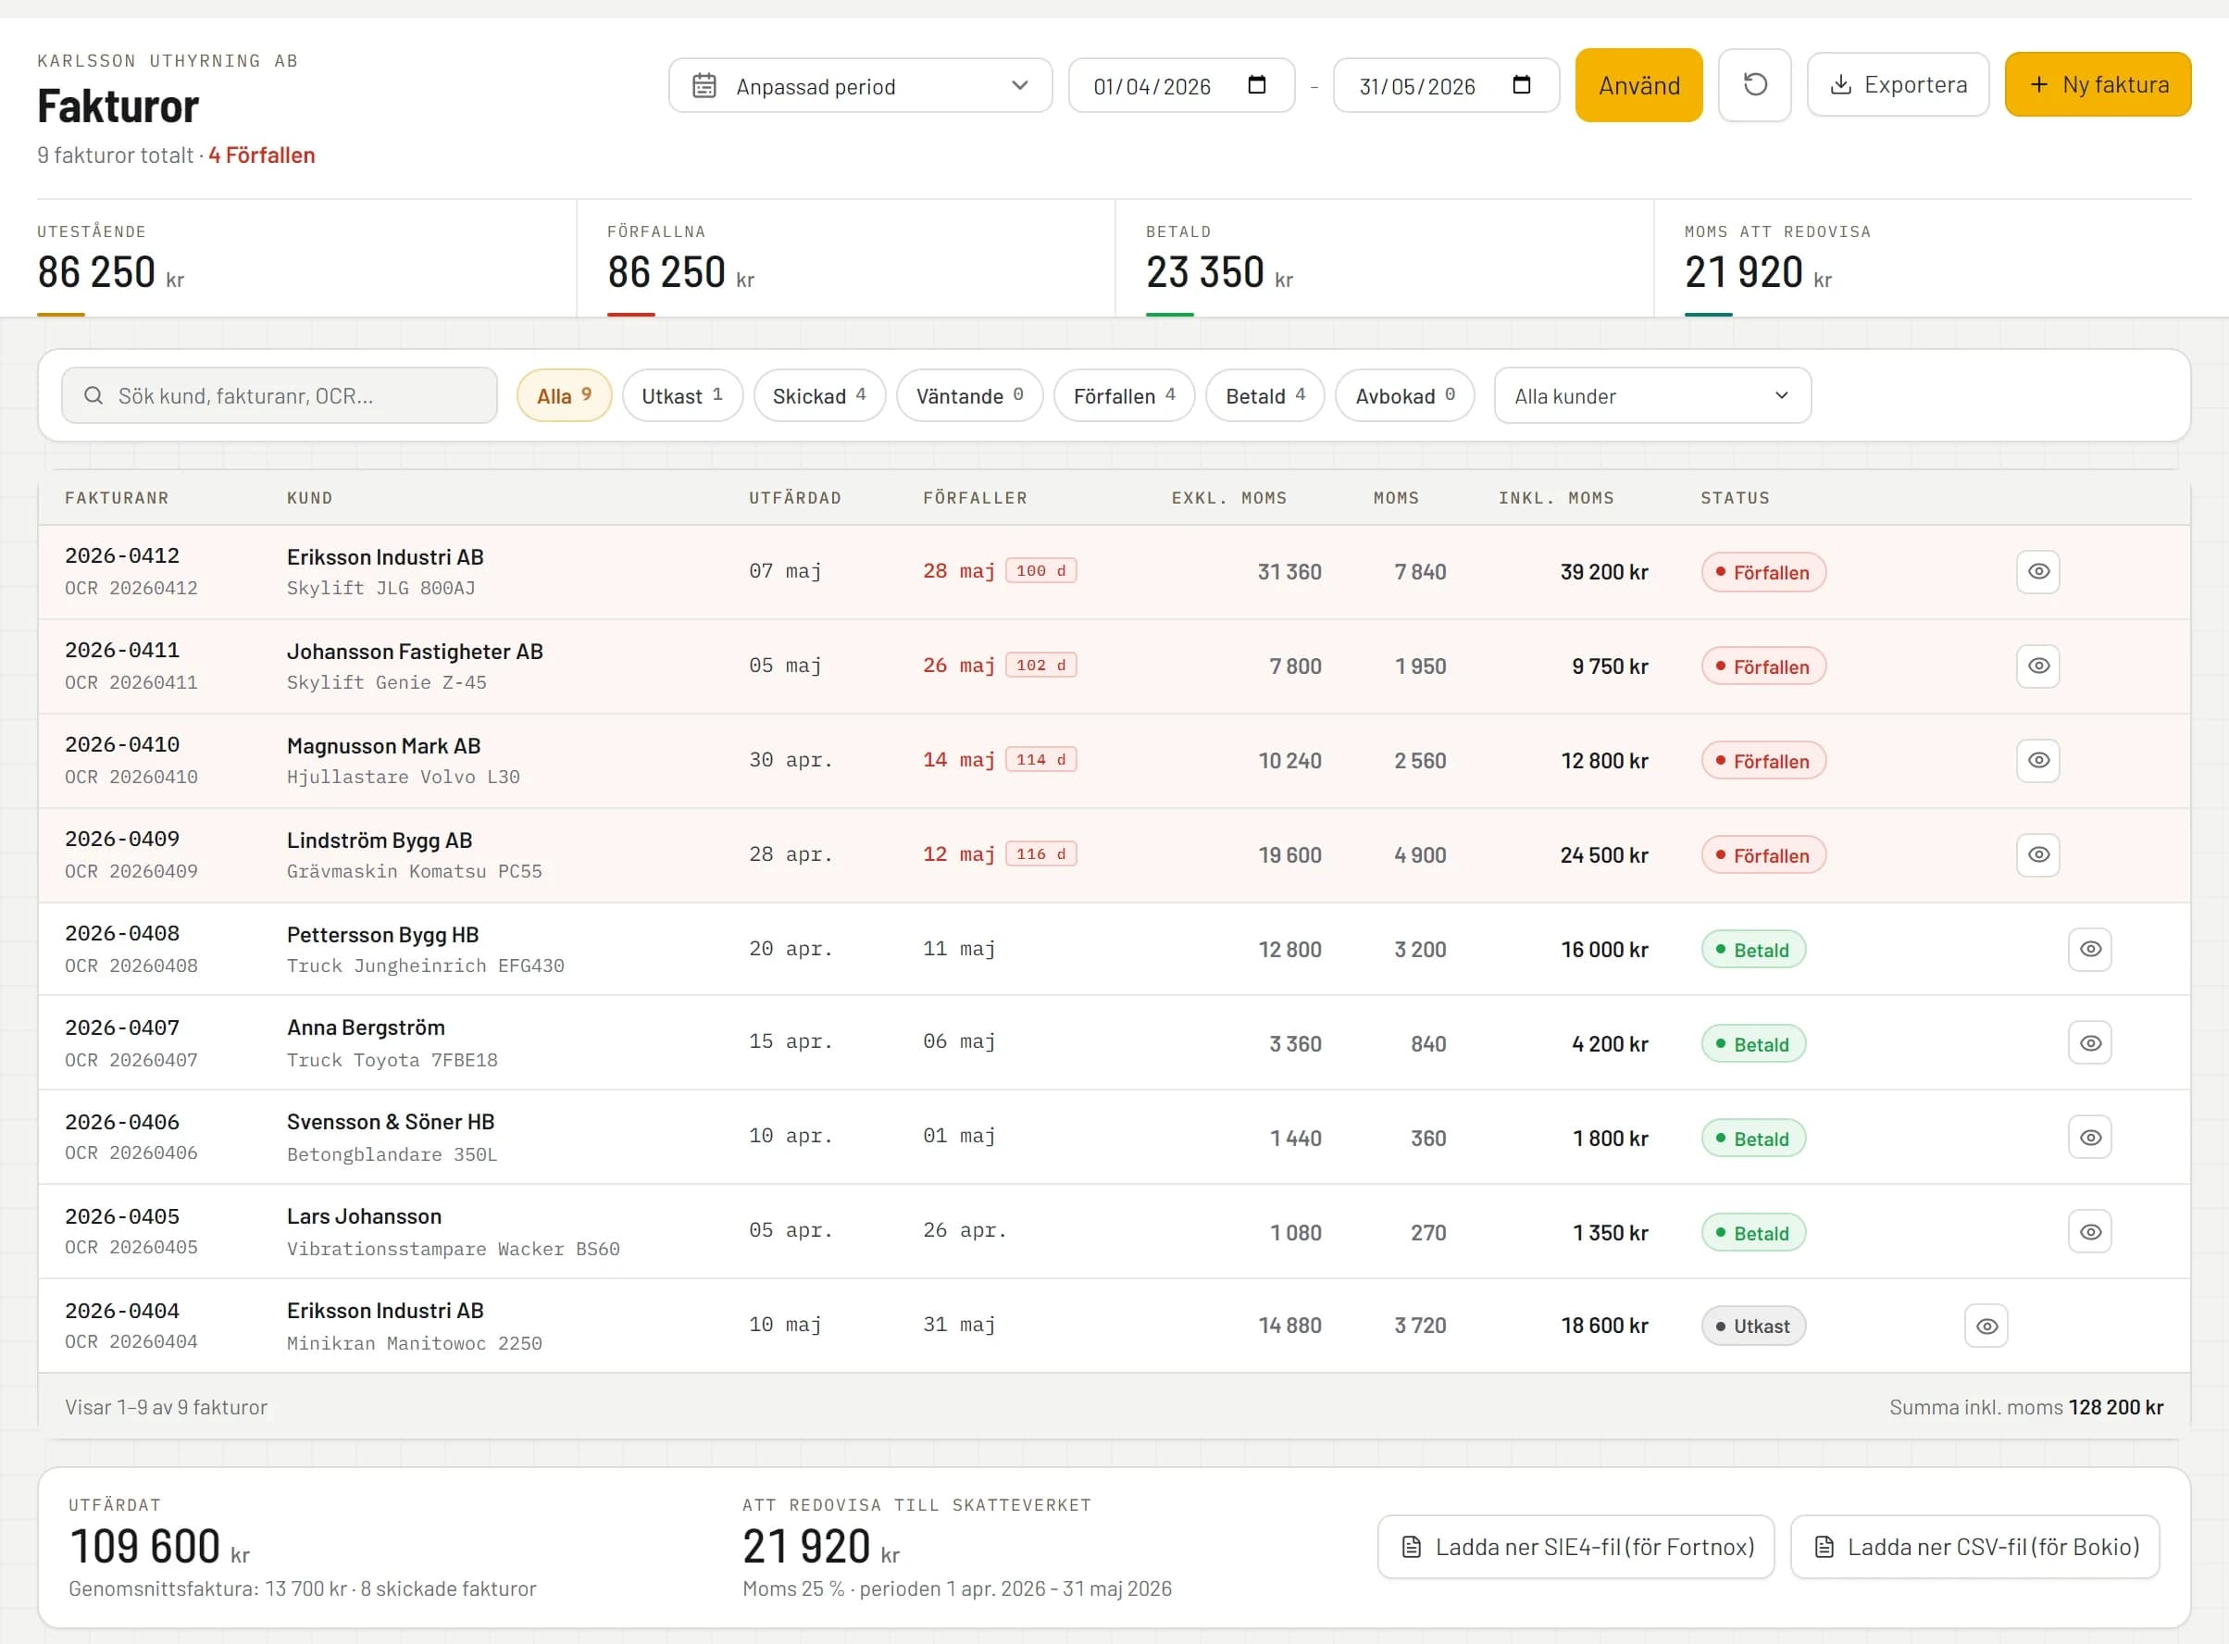This screenshot has height=1644, width=2229.
Task: Open eye icon for draft invoice 2026-0404
Action: click(x=1986, y=1326)
